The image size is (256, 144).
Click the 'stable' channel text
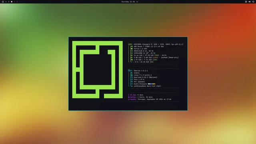(x=137, y=73)
